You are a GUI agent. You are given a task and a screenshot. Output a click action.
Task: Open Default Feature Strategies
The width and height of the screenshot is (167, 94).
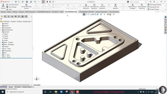[x=133, y=7]
